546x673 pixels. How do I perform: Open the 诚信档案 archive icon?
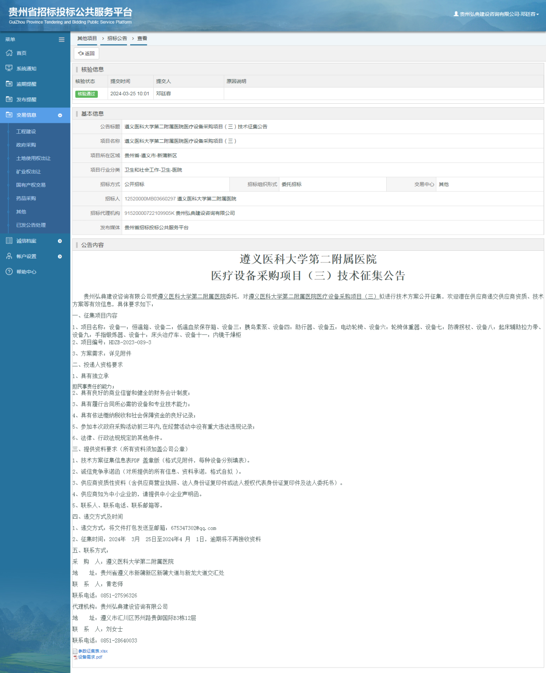pyautogui.click(x=9, y=241)
